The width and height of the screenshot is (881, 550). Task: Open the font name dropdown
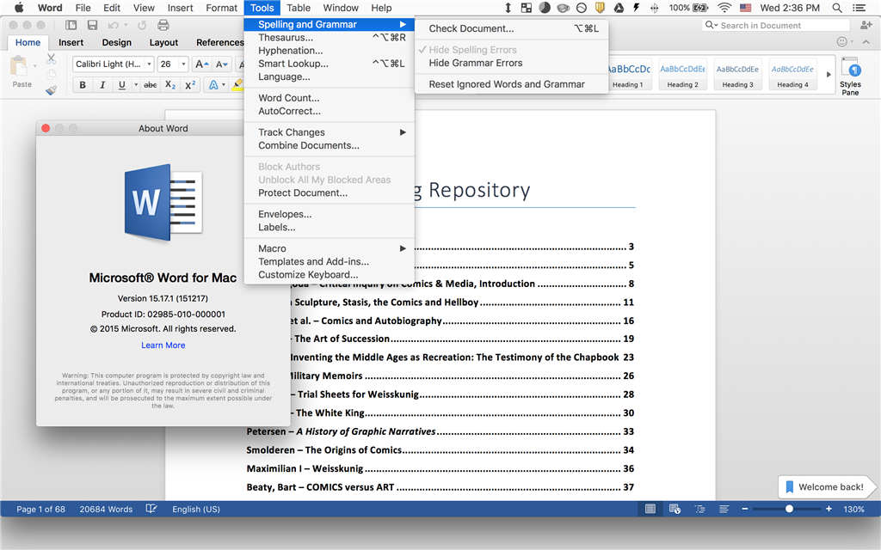coord(149,64)
